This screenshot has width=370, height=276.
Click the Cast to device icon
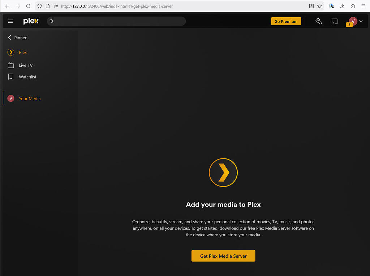(x=335, y=21)
